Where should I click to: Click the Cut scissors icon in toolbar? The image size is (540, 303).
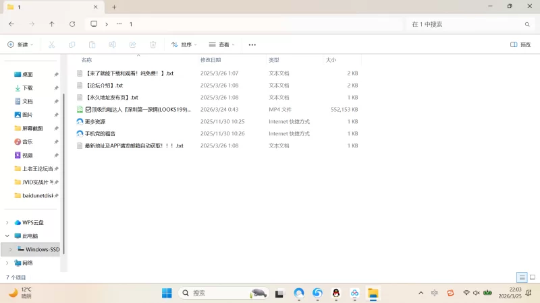point(51,44)
